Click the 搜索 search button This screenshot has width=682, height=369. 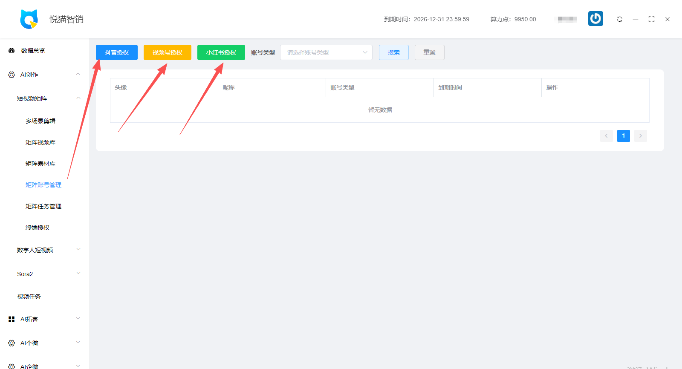394,52
